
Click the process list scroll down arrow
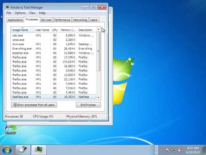tap(99, 98)
